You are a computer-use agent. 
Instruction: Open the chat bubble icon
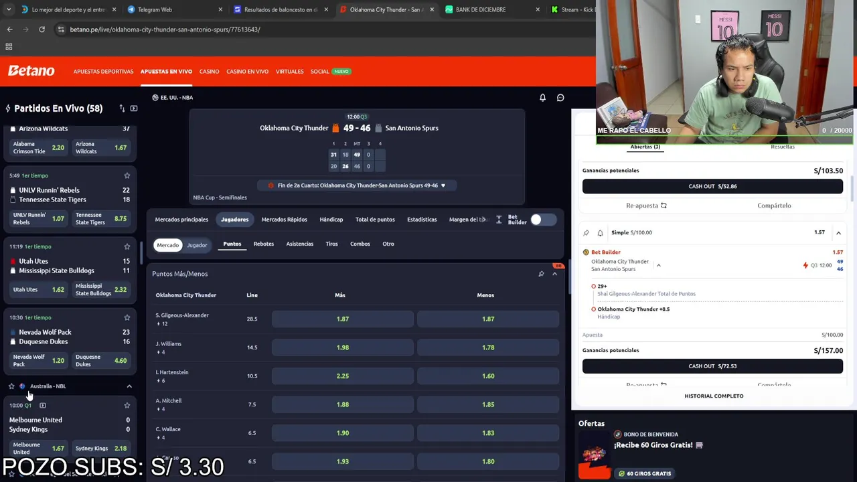pos(560,98)
